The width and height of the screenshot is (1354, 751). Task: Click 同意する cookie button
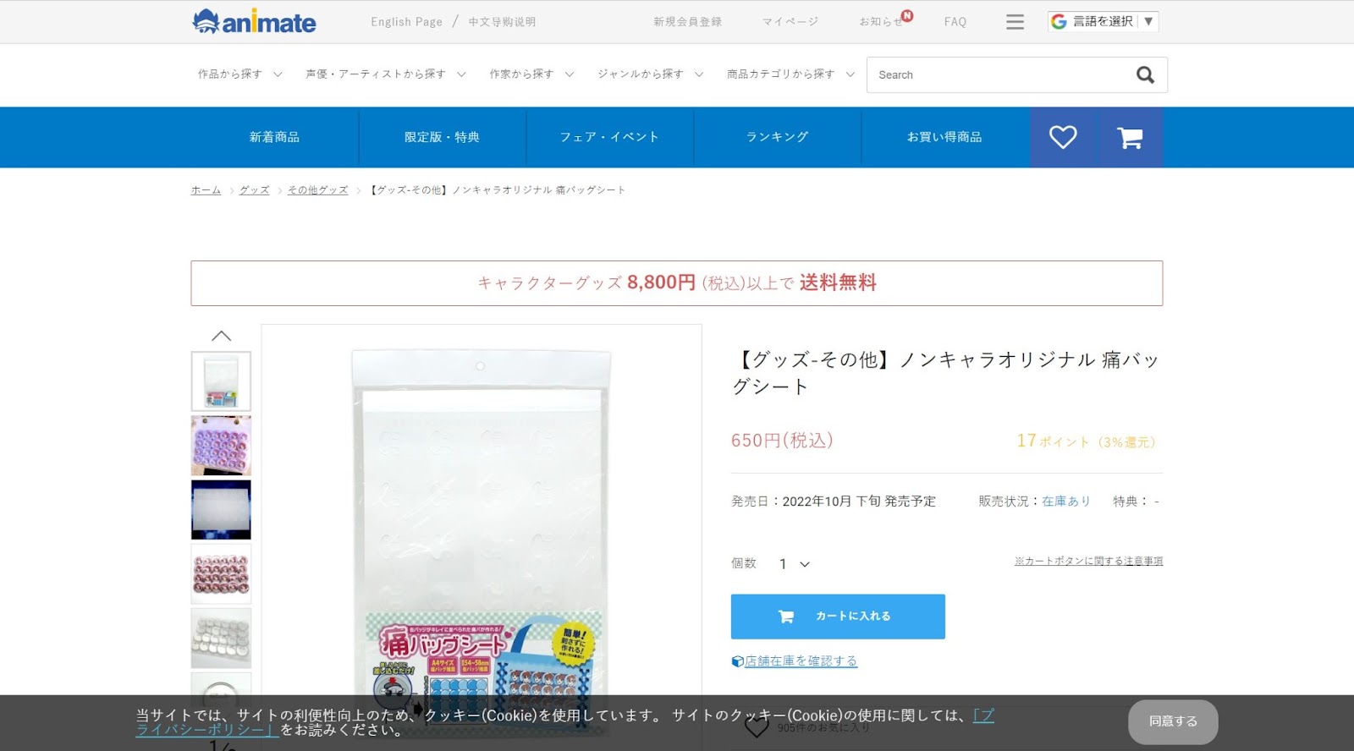(x=1173, y=721)
